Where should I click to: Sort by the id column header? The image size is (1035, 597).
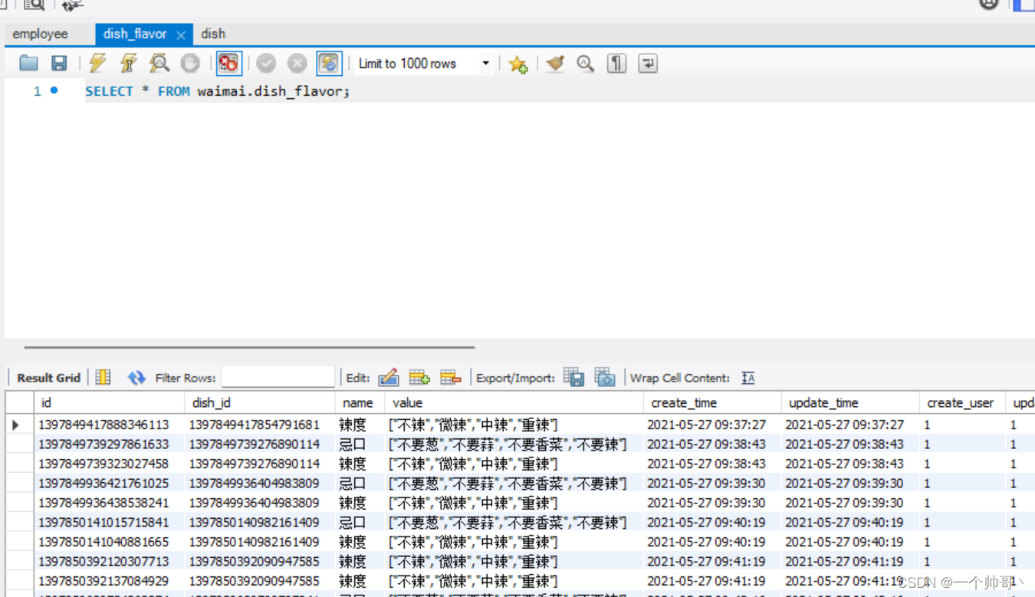pyautogui.click(x=110, y=402)
